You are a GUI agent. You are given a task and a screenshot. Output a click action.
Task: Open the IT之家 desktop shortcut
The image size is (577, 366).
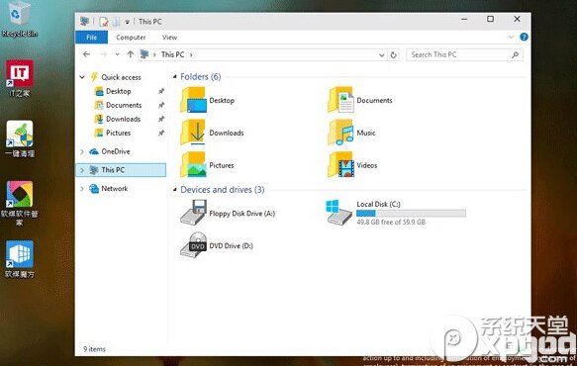pos(19,78)
